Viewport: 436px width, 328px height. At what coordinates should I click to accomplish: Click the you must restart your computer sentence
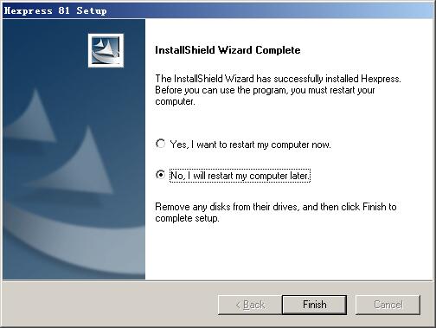[265, 96]
